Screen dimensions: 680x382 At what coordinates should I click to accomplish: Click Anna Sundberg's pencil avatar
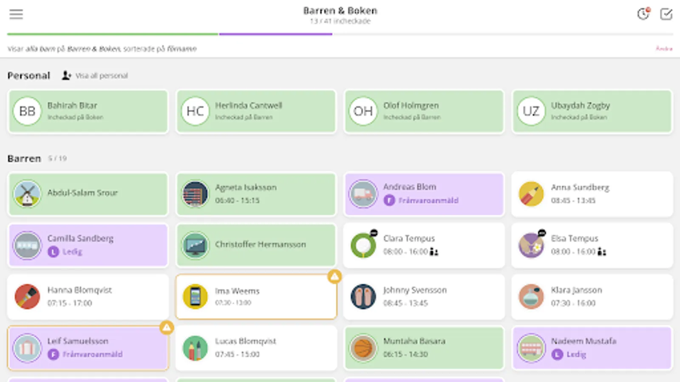531,194
